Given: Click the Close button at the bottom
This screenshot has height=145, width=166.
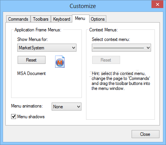Looking at the screenshot, I should pos(145,134).
